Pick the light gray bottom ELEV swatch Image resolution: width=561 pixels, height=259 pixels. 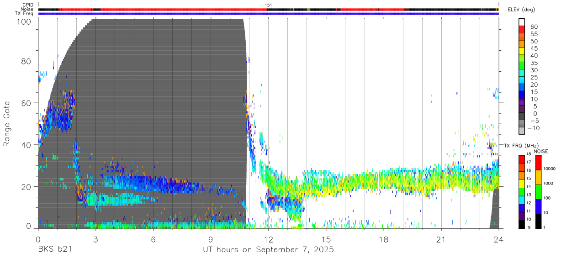[522, 131]
